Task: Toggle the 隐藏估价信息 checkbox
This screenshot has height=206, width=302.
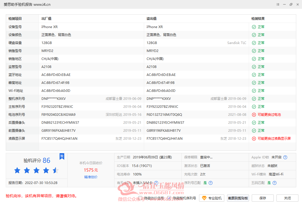Action: click(x=140, y=198)
